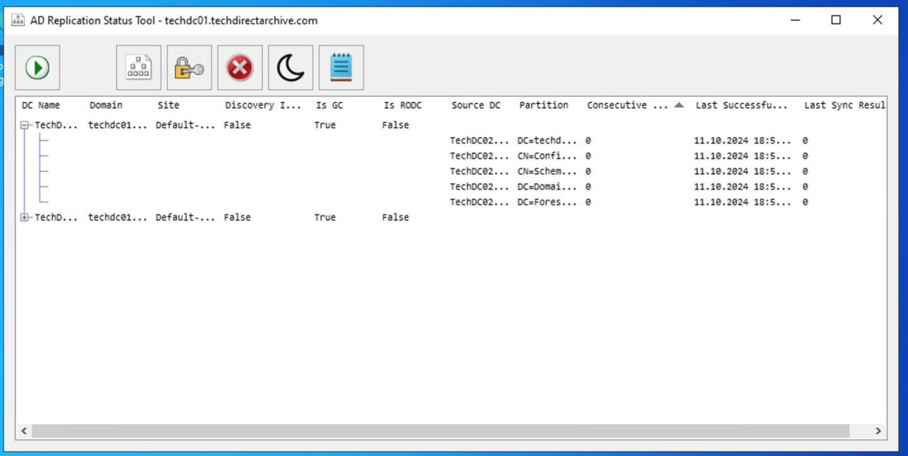Click the Partition column header
The width and height of the screenshot is (908, 456).
(x=544, y=105)
